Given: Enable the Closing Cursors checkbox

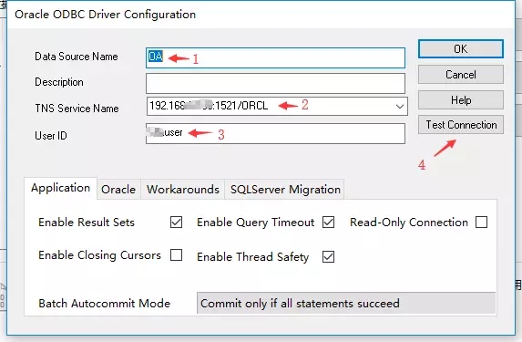Looking at the screenshot, I should click(x=176, y=255).
